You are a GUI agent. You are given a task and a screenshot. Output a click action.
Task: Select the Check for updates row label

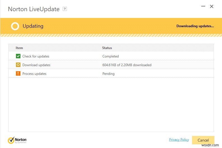36,56
